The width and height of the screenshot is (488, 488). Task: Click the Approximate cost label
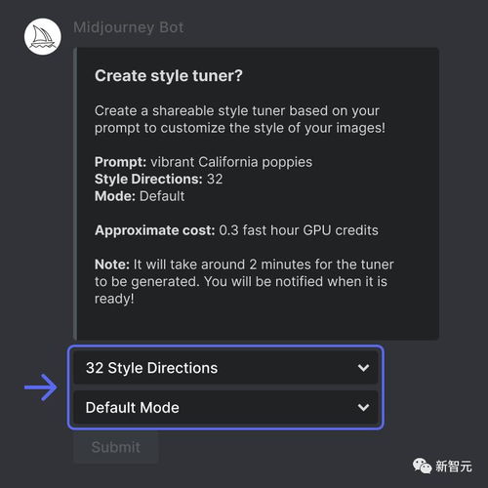click(x=155, y=230)
